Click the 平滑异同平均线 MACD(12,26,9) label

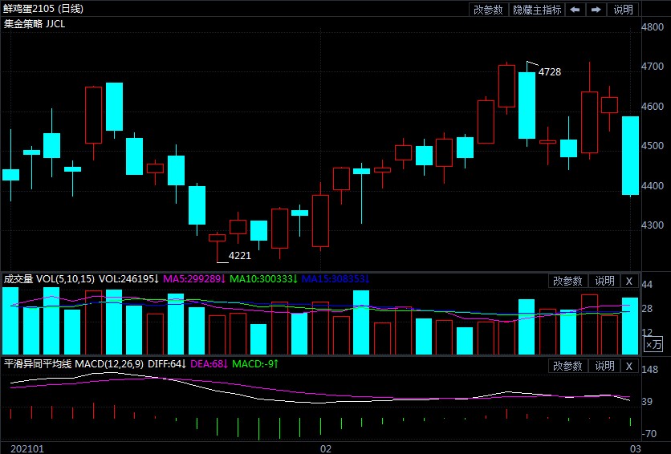click(74, 364)
